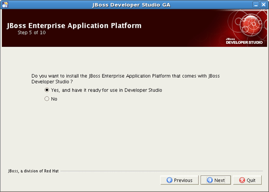Quit the installer
269x192 pixels.
(247, 180)
